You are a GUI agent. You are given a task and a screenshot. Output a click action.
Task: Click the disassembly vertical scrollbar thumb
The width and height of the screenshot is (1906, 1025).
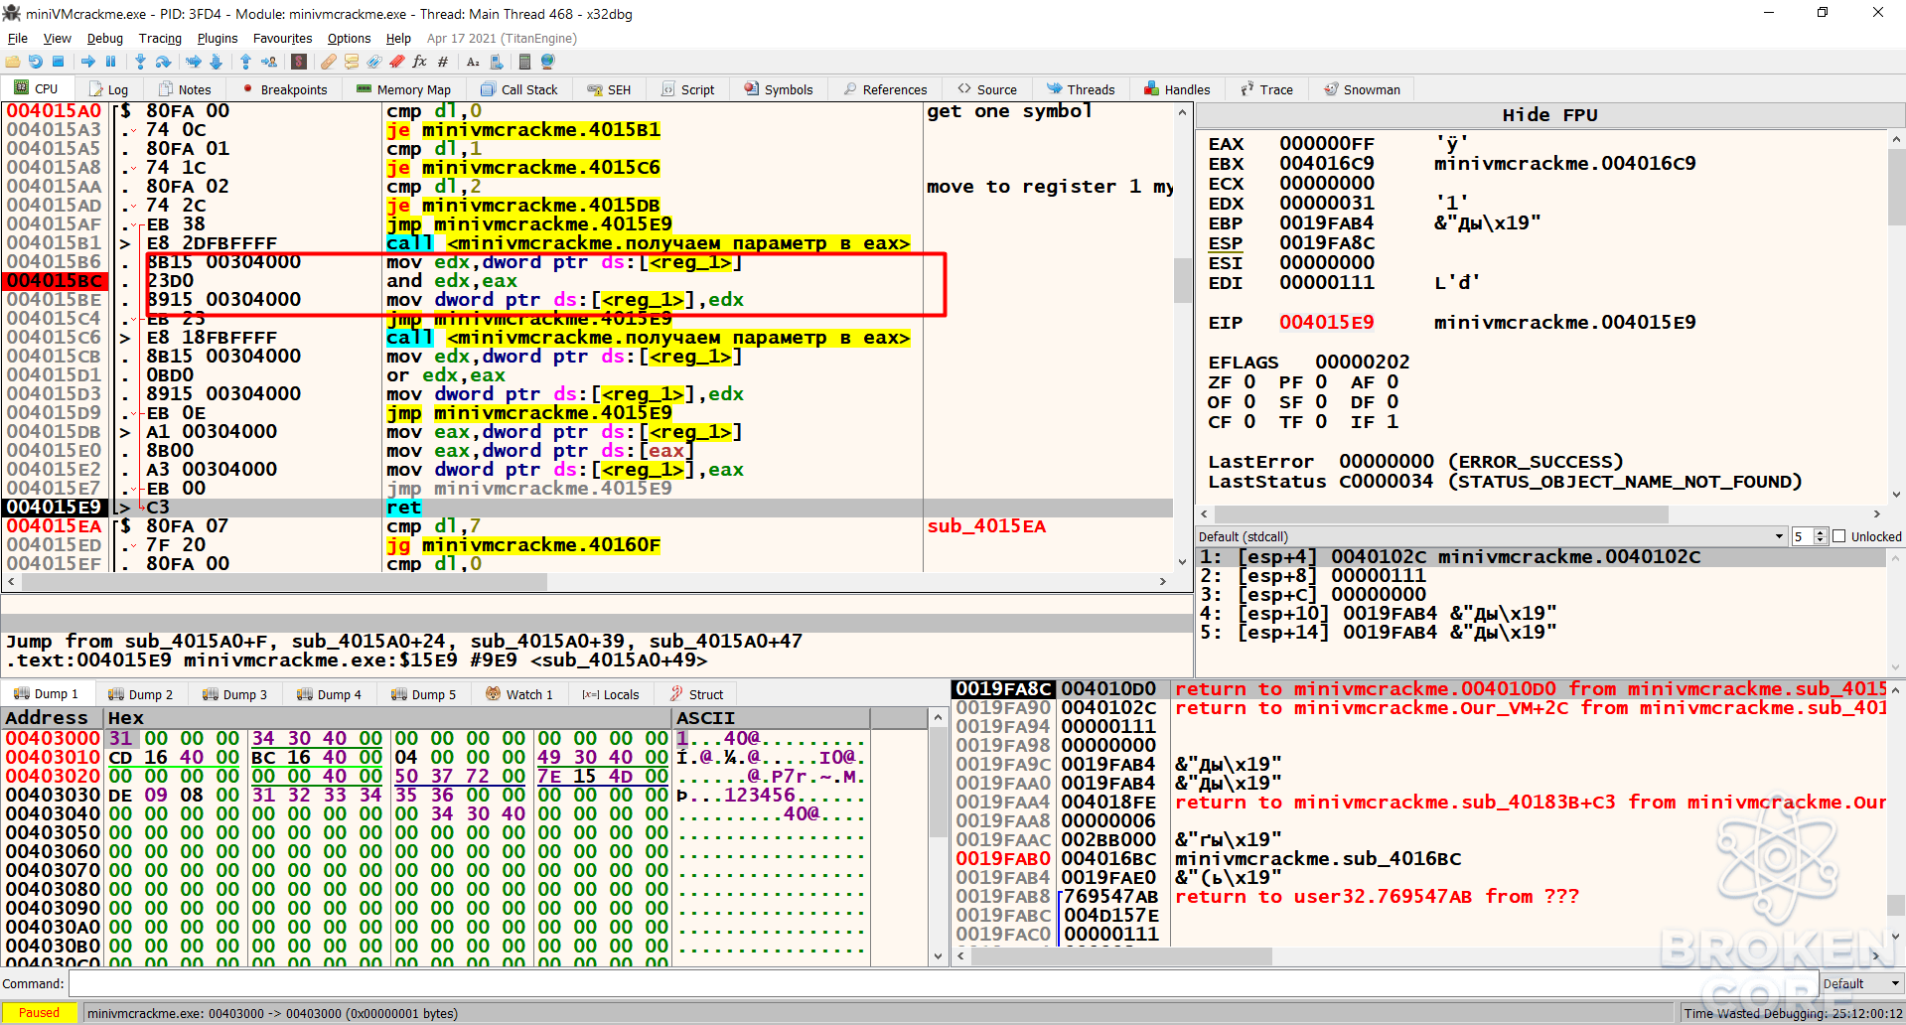tap(1182, 280)
